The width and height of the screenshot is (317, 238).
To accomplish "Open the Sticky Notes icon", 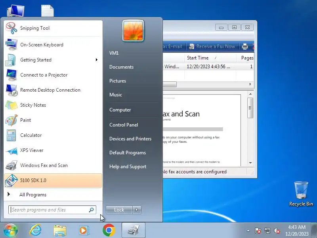I will tap(11, 105).
